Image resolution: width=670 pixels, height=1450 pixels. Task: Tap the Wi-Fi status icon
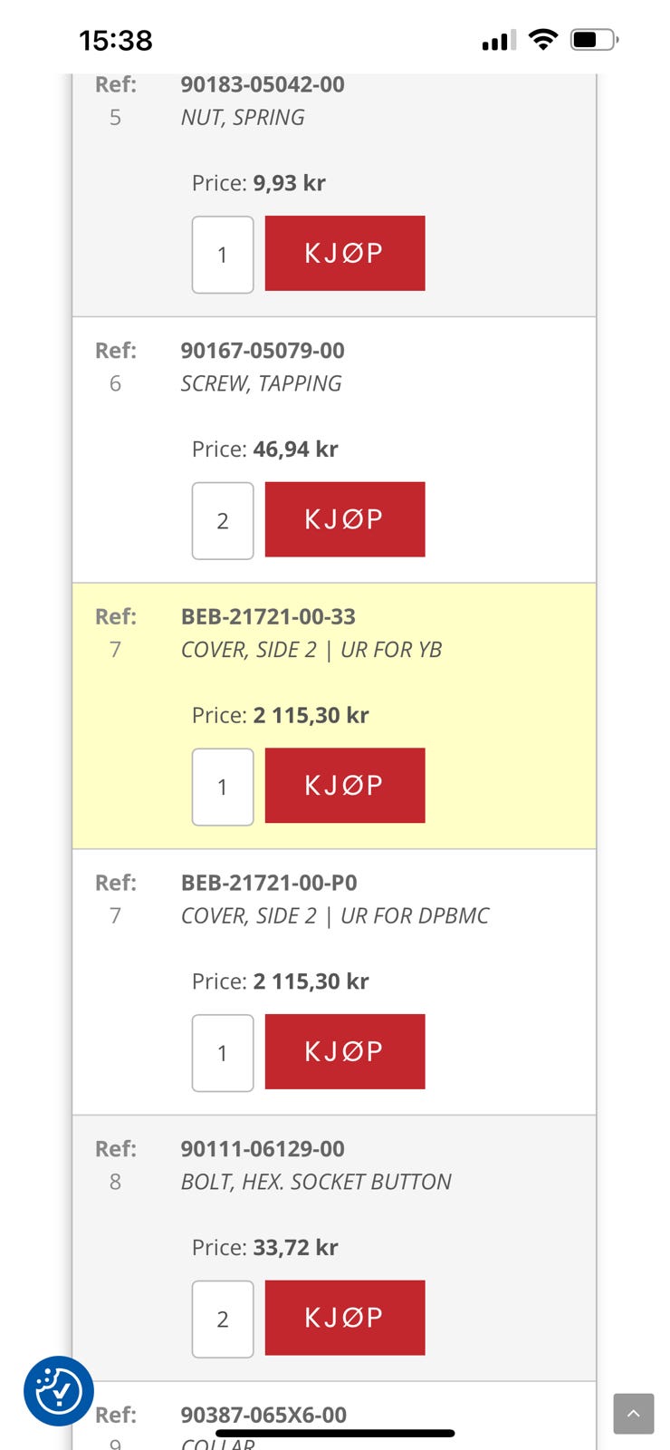(543, 39)
